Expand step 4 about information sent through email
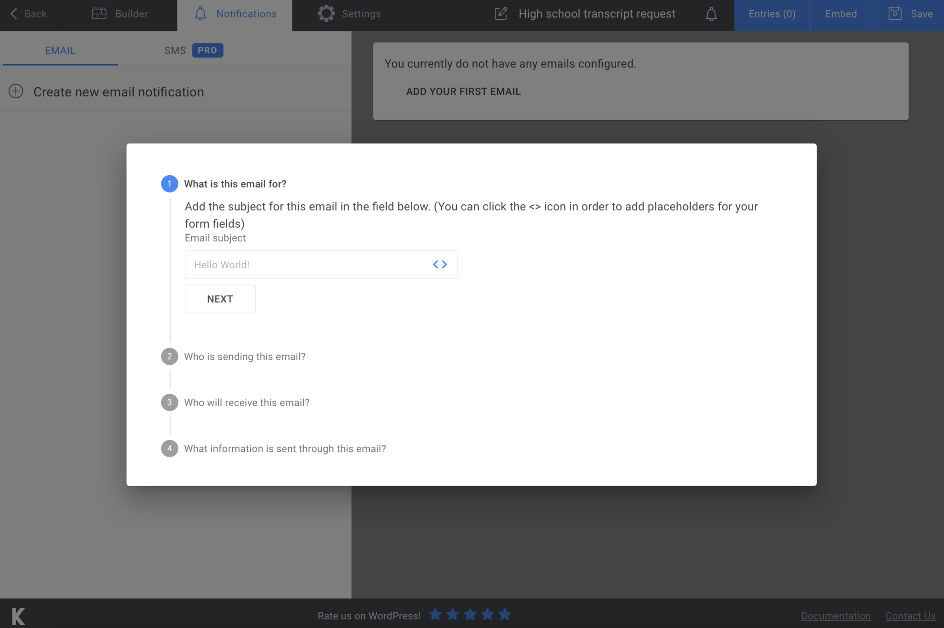 (x=285, y=448)
